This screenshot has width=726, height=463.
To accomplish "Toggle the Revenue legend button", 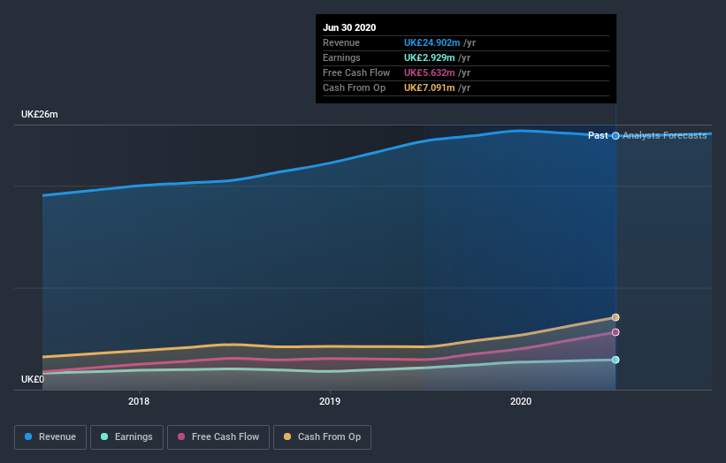I will [50, 437].
